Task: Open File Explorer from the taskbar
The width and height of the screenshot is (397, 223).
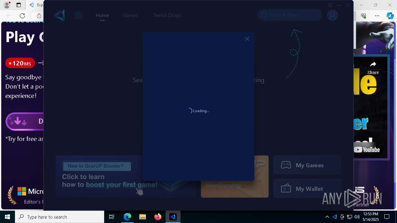Action: [142, 217]
